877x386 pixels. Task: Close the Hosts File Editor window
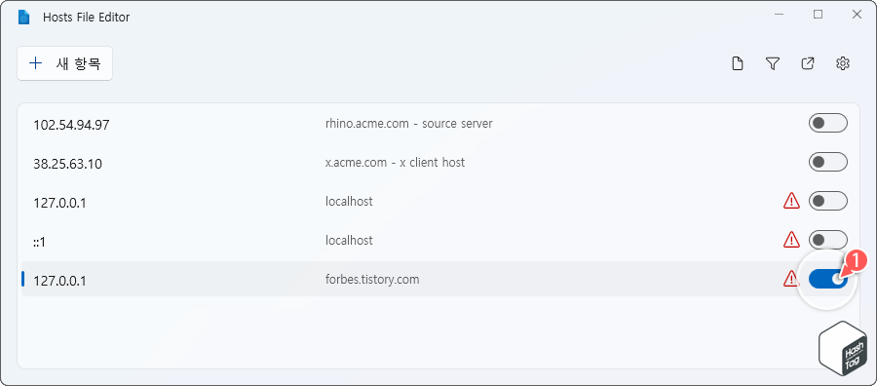tap(857, 15)
